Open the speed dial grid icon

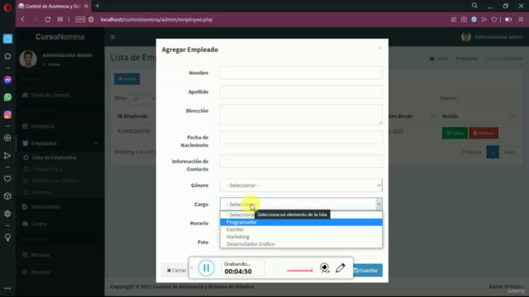(x=60, y=20)
